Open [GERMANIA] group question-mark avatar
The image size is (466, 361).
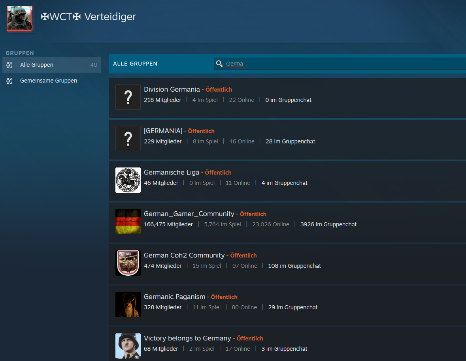click(x=128, y=139)
